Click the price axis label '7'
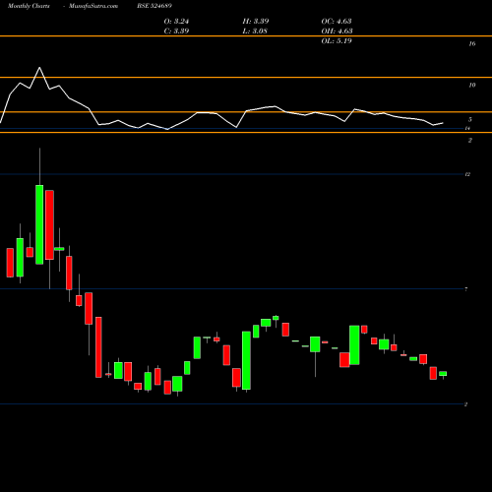 click(x=466, y=289)
